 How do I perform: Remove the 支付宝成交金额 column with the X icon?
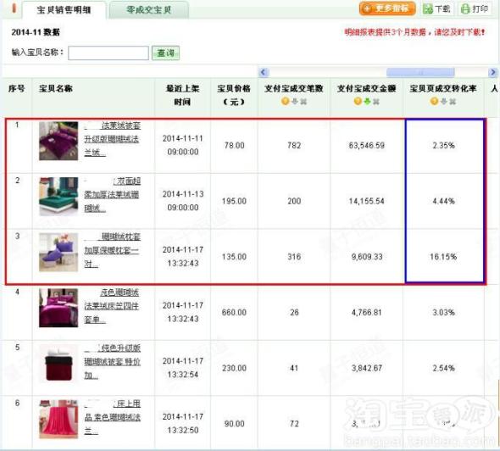376,102
